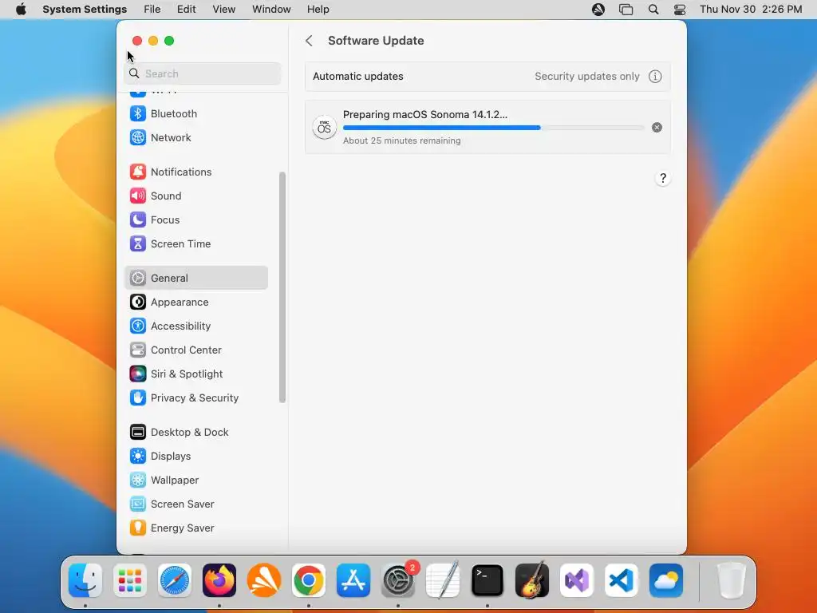The width and height of the screenshot is (817, 613).
Task: Click the help question mark button
Action: pos(663,178)
